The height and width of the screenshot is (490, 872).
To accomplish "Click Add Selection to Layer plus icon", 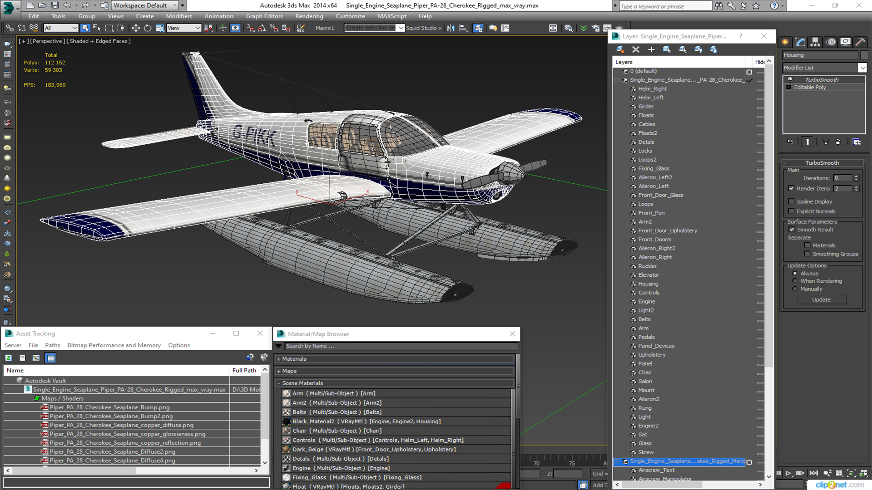I will coord(651,49).
